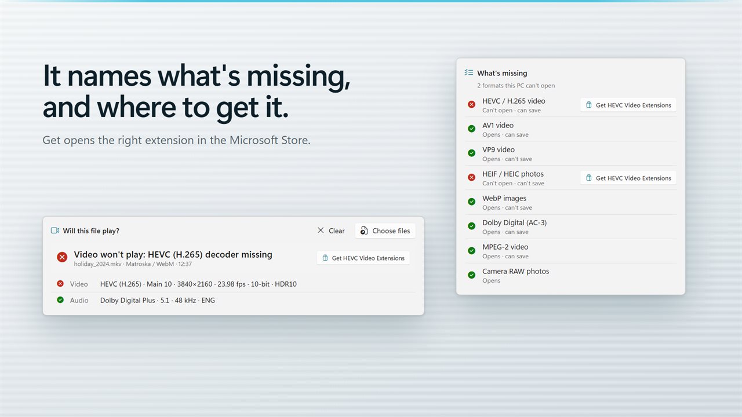This screenshot has height=417, width=742.
Task: Click the red error icon beside HEVC / H.265 video
Action: coord(472,105)
